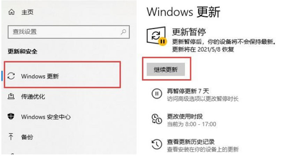Viewport: 283px width, 157px height.
Task: Click the history clock icon for 查看更新历史记录
Action: 157,144
